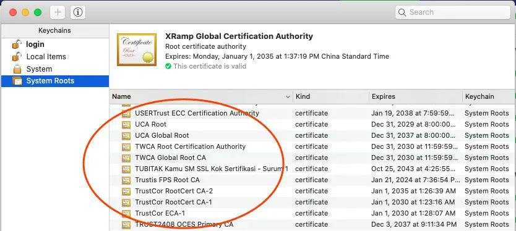Sort by the Kind column header
The height and width of the screenshot is (231, 516).
click(331, 96)
